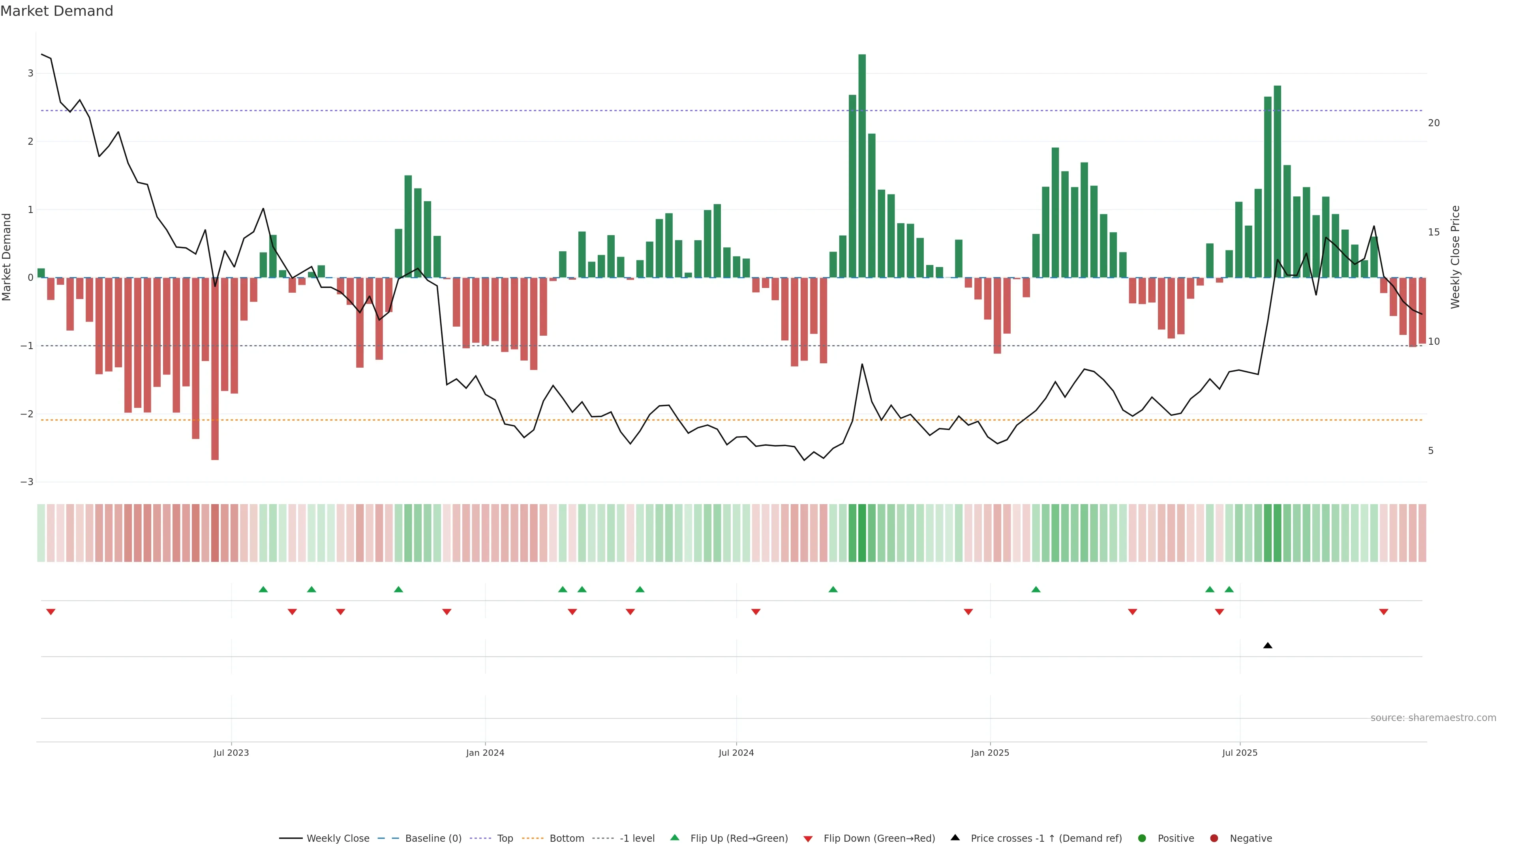
Task: Click the green Positive legend dot
Action: (1142, 839)
